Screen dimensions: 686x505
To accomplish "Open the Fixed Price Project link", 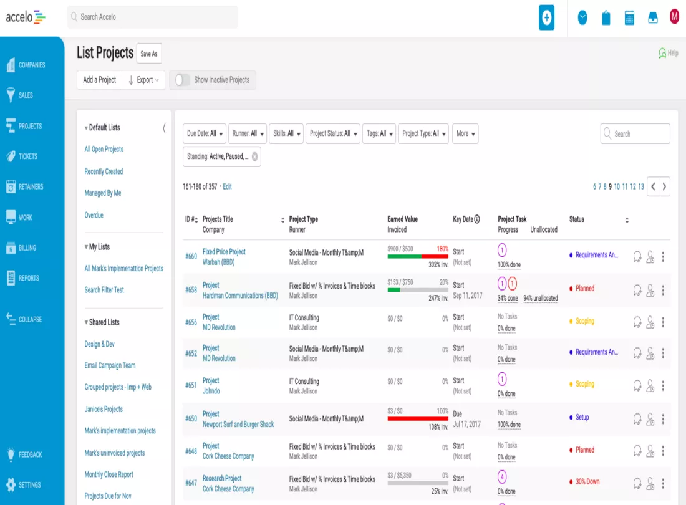I will pyautogui.click(x=224, y=252).
